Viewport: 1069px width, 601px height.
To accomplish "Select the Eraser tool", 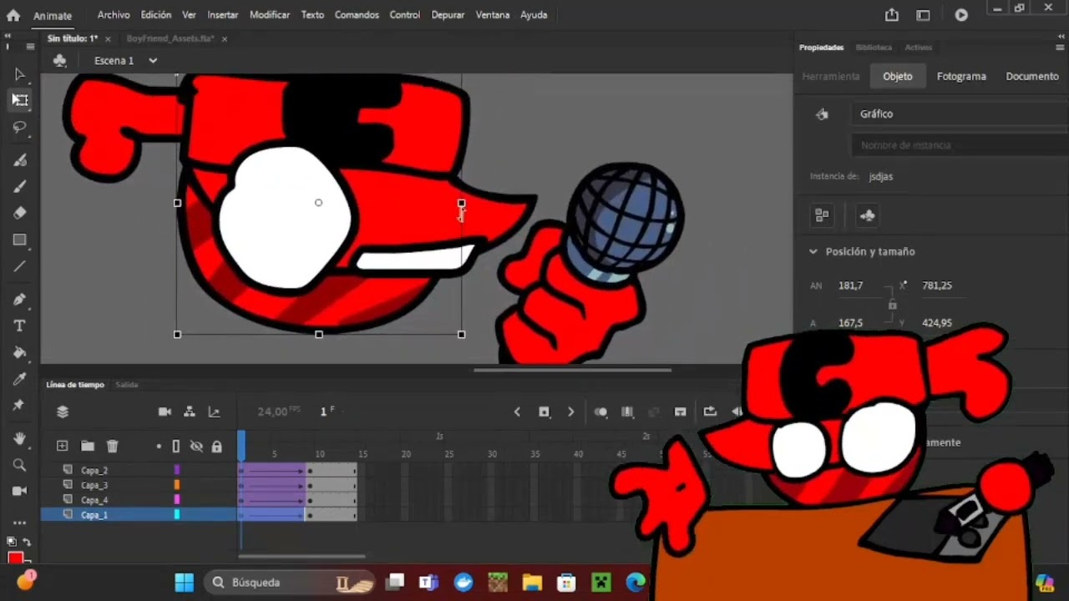I will (x=20, y=213).
